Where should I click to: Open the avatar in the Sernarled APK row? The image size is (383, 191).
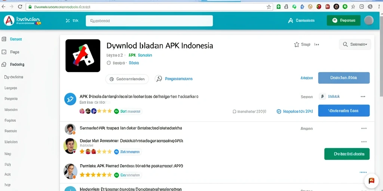(70, 129)
